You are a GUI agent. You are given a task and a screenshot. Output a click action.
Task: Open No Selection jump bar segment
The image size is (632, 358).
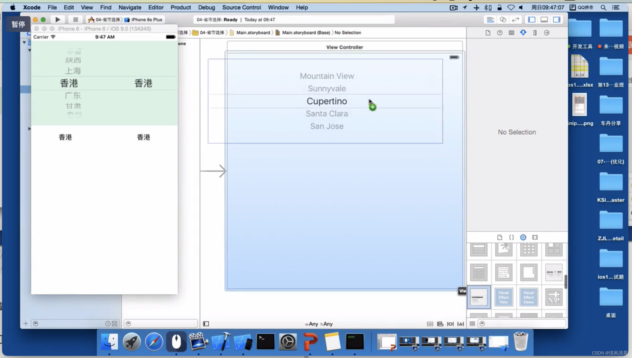[x=348, y=33]
